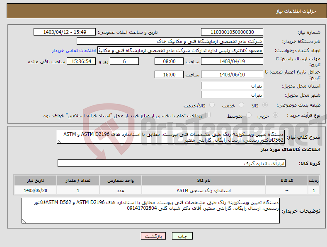The width and height of the screenshot is (327, 247).
Task: Click the unit cell عدد
Action: click(121, 190)
